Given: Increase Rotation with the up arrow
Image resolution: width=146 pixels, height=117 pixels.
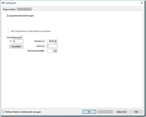Looking at the screenshot, I should coord(56,41).
